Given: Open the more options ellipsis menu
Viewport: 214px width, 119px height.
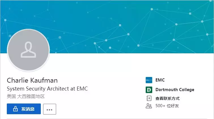Looking at the screenshot, I should pos(50,109).
